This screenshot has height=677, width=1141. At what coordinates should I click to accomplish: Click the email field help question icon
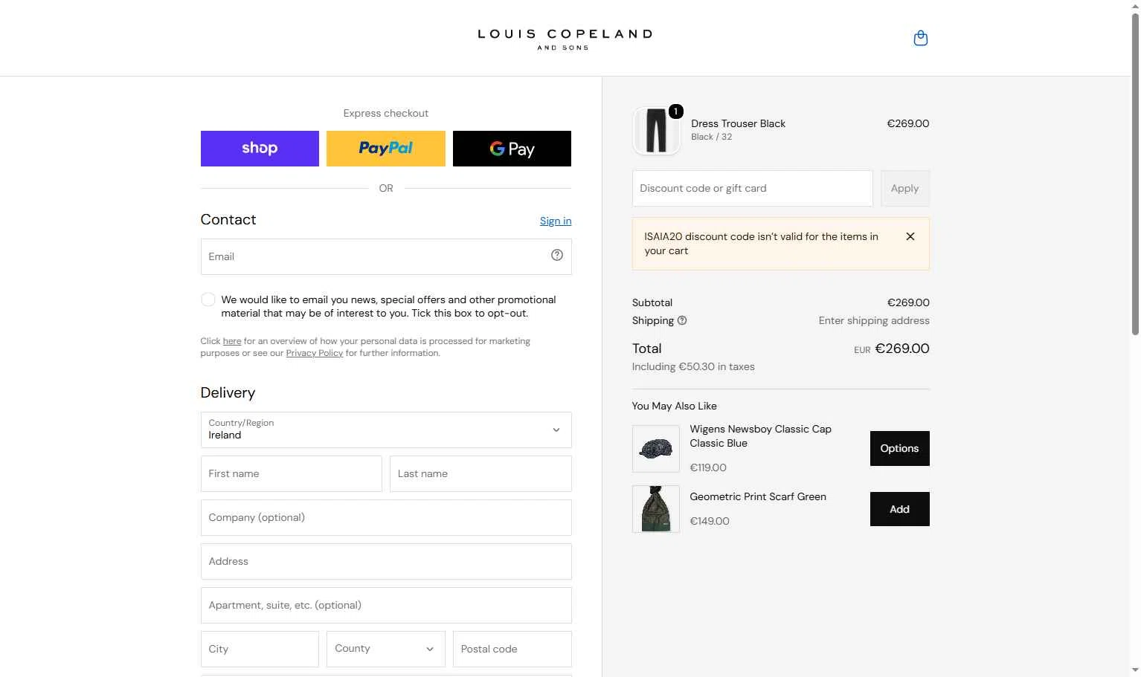(x=556, y=256)
